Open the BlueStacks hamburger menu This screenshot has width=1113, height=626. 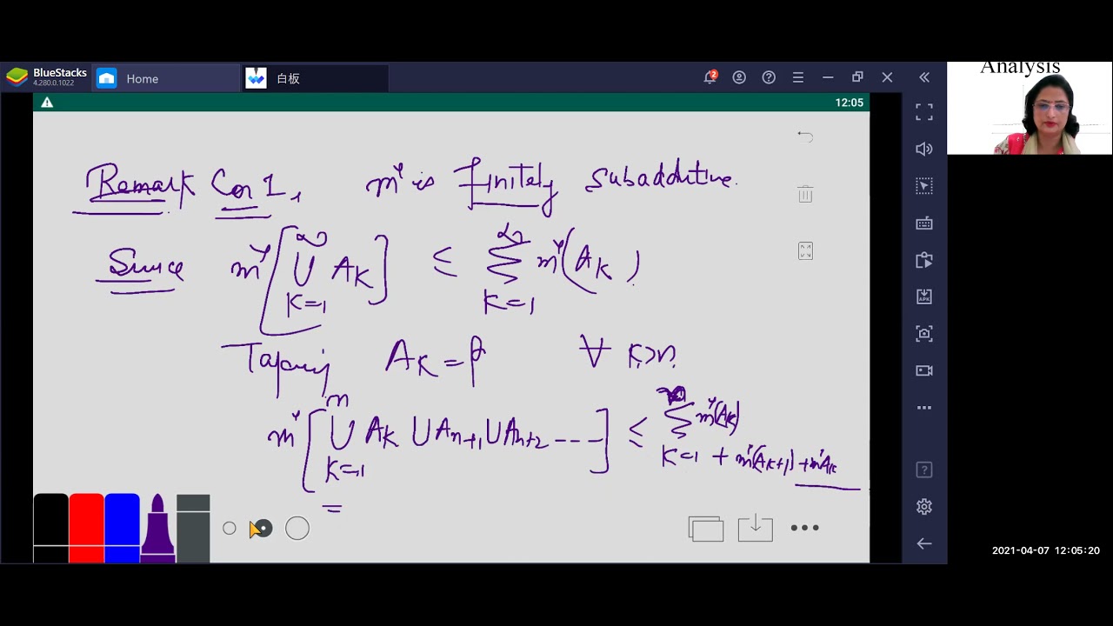click(798, 77)
